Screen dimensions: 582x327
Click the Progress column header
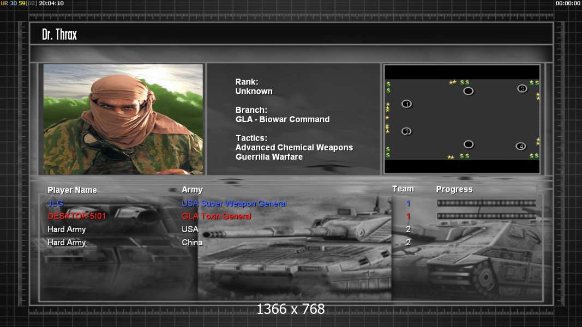(x=454, y=189)
